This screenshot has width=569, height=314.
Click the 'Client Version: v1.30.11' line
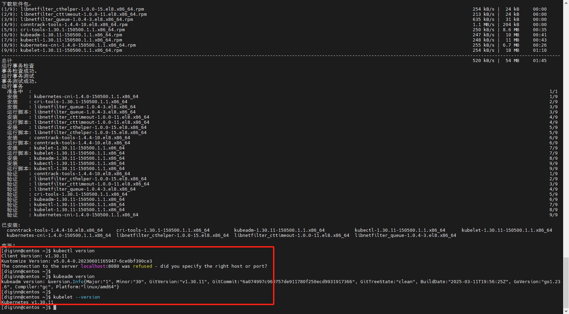tap(34, 256)
